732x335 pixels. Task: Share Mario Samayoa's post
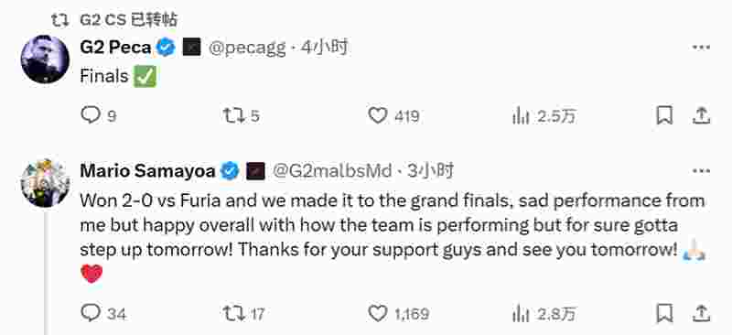click(701, 312)
